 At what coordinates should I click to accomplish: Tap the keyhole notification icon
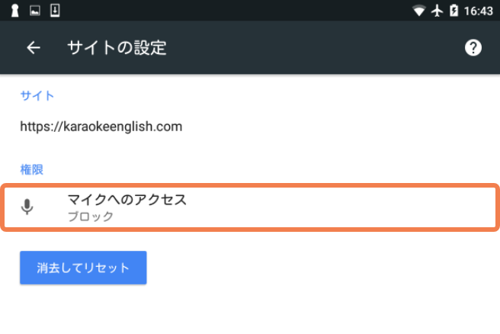pos(14,11)
